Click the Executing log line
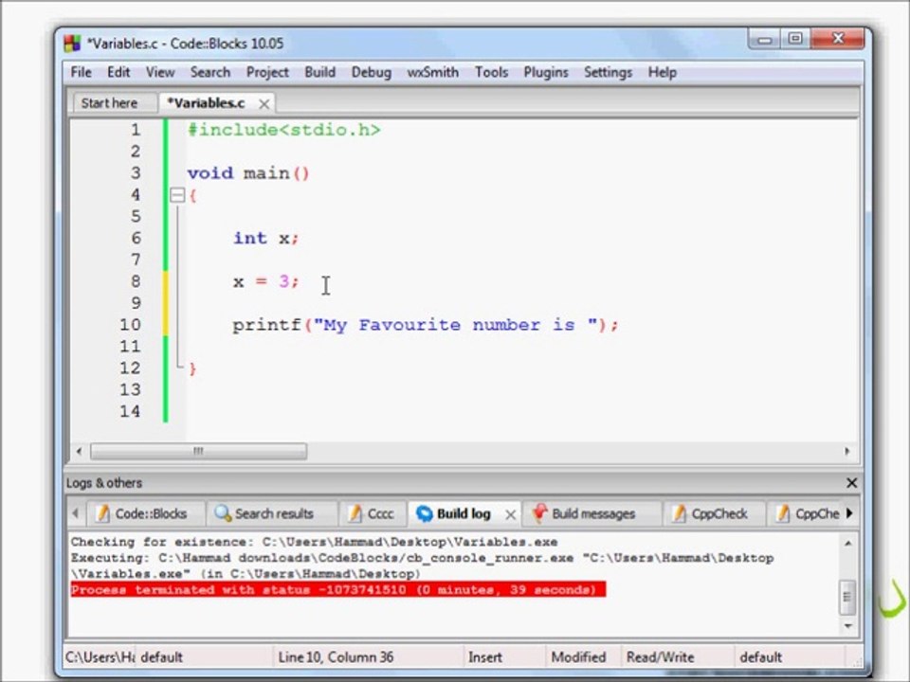The width and height of the screenshot is (910, 682). pyautogui.click(x=423, y=565)
